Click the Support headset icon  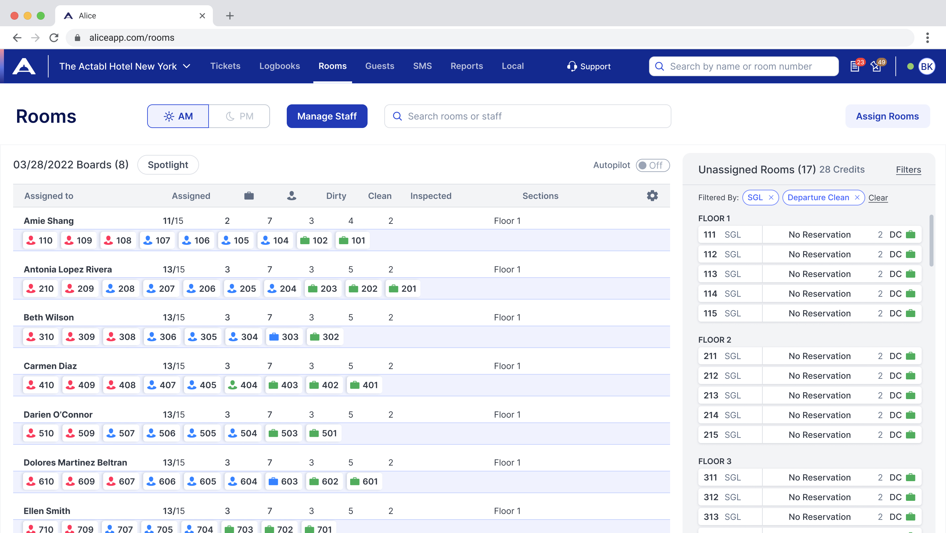pyautogui.click(x=572, y=66)
